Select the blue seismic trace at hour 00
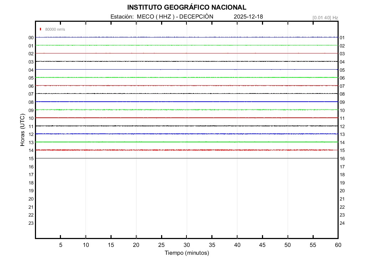The width and height of the screenshot is (365, 274). click(x=187, y=37)
